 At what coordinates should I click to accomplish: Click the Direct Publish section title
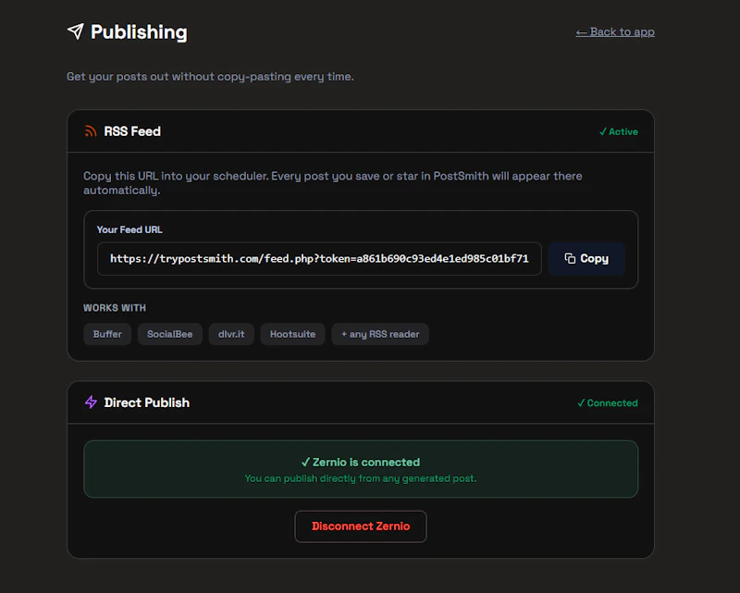point(147,402)
